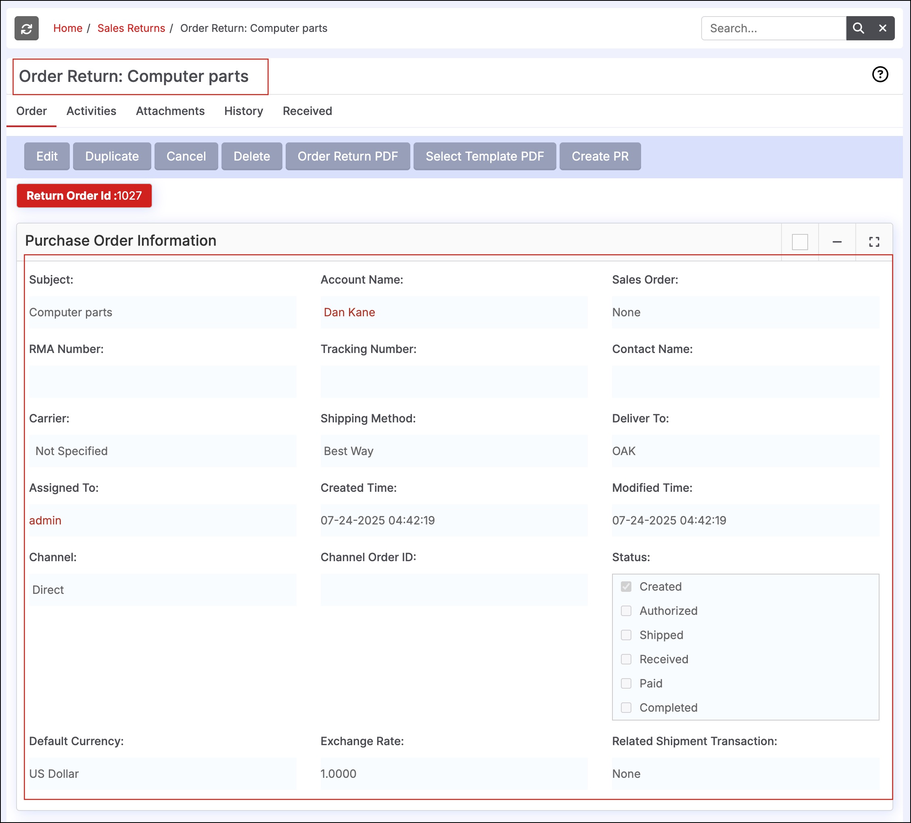Click the 'OAK' deliver to value

624,451
